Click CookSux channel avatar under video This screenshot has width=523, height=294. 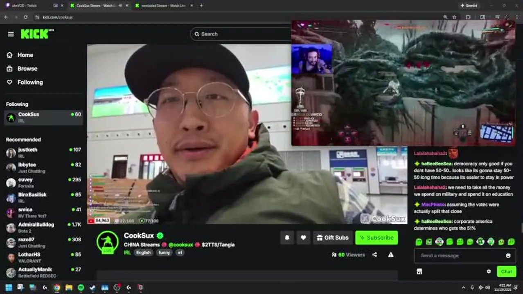tap(108, 242)
